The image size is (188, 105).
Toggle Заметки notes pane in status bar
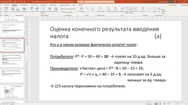pyautogui.click(x=149, y=104)
